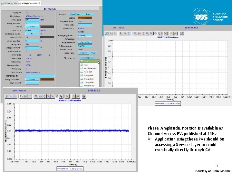The image size is (232, 174).
Task: Toggle Array callbacks Enable button
Action: (32, 79)
